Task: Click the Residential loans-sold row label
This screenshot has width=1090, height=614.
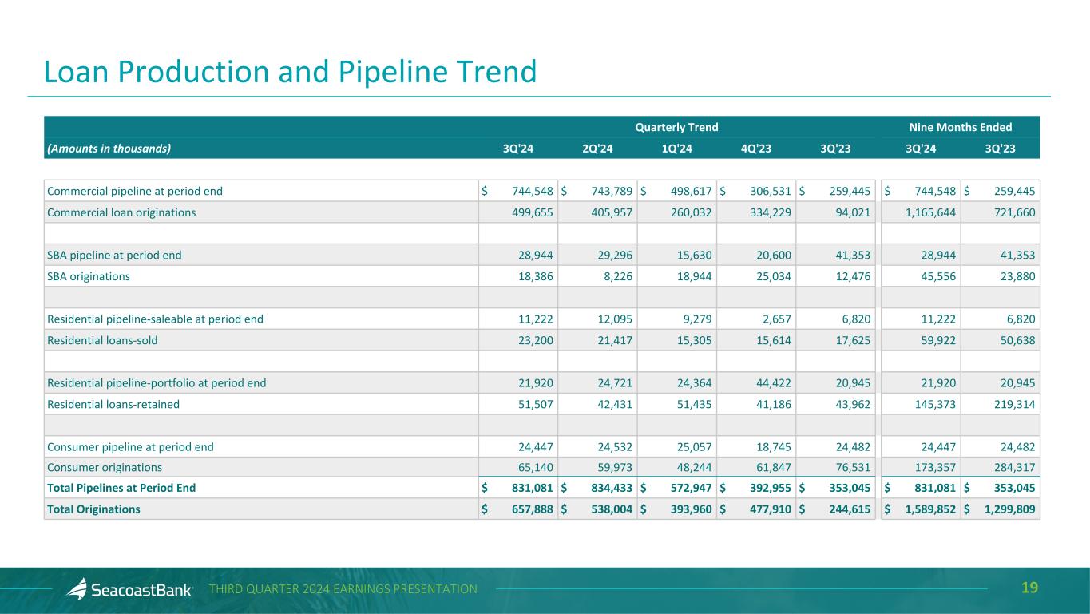Action: click(x=102, y=340)
